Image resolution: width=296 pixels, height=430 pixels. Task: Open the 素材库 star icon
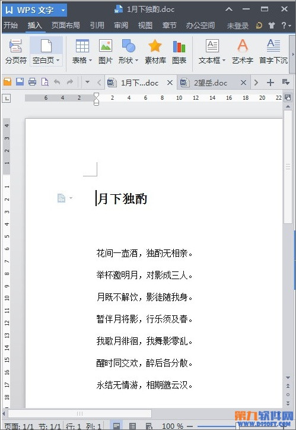pyautogui.click(x=155, y=52)
